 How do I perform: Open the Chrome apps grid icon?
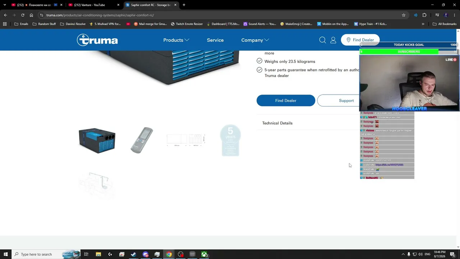coord(5,24)
